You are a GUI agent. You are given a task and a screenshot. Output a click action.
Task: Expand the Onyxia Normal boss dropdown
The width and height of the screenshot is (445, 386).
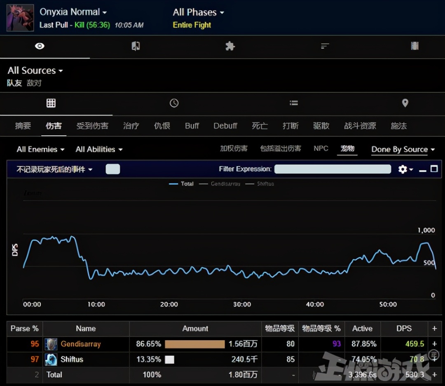(x=73, y=12)
